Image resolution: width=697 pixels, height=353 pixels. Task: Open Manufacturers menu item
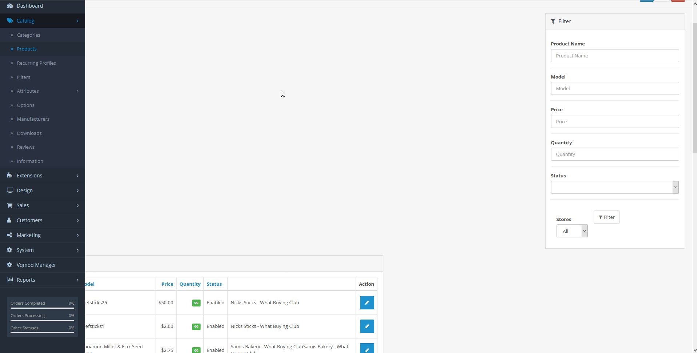pyautogui.click(x=33, y=119)
